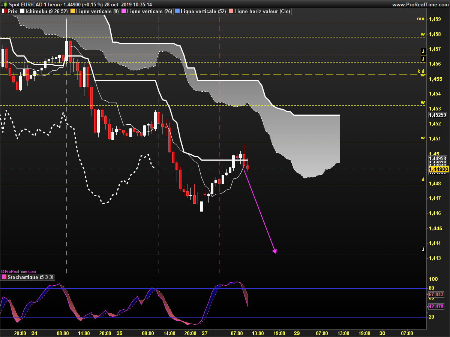Click the J pivot marker just above 1,456
Screen dimensions: 450x337
point(423,59)
